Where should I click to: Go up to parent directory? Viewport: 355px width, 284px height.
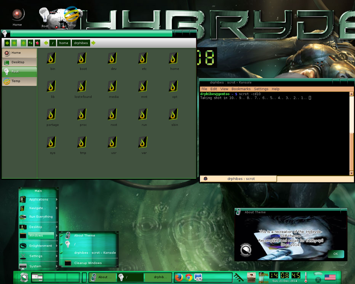[x=23, y=43]
